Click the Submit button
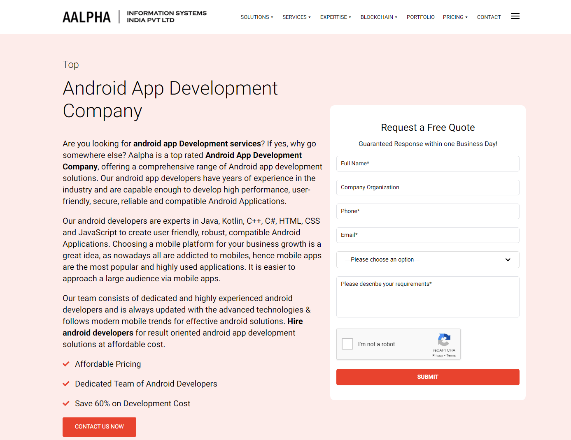The height and width of the screenshot is (440, 571). (428, 377)
